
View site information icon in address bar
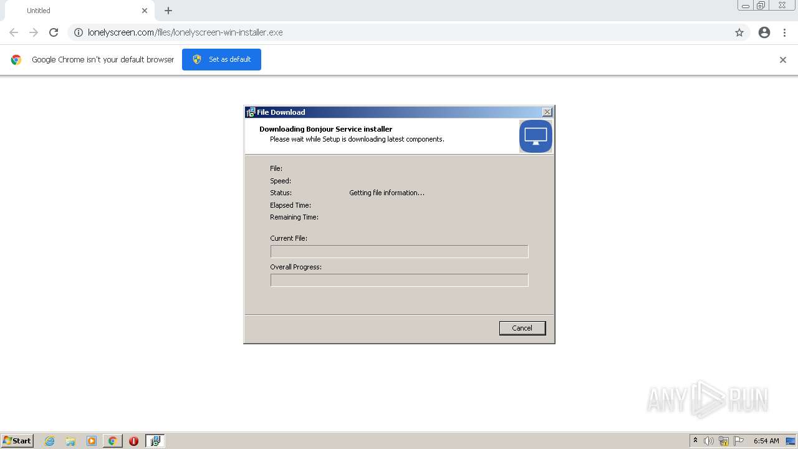(x=79, y=32)
